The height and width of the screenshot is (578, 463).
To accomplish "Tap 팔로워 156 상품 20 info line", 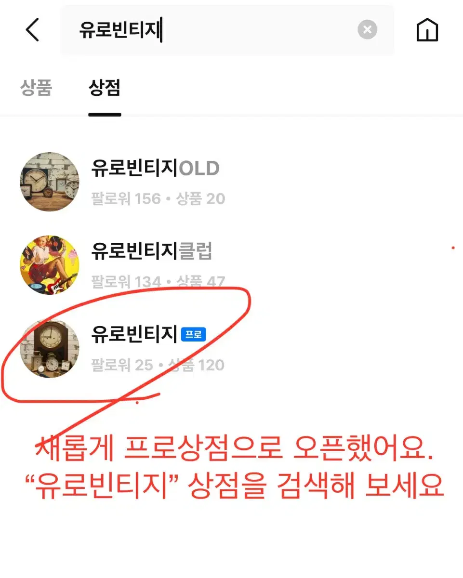I will (158, 198).
